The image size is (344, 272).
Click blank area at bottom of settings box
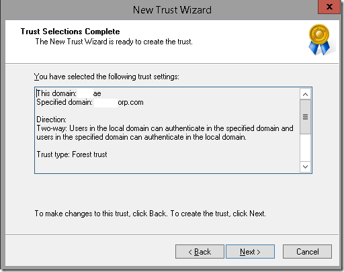(x=167, y=166)
